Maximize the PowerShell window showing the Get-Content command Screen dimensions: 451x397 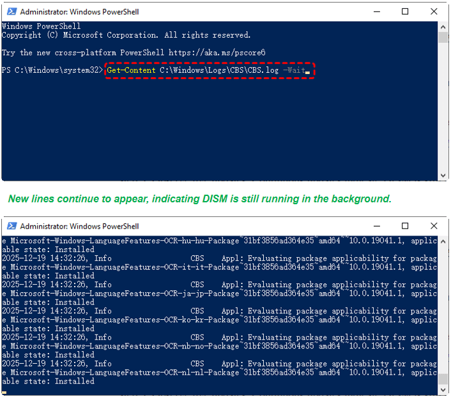(405, 11)
